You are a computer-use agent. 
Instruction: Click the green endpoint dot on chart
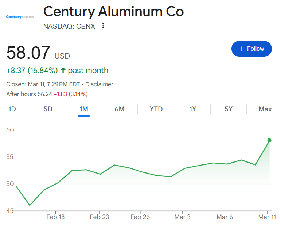pos(269,140)
